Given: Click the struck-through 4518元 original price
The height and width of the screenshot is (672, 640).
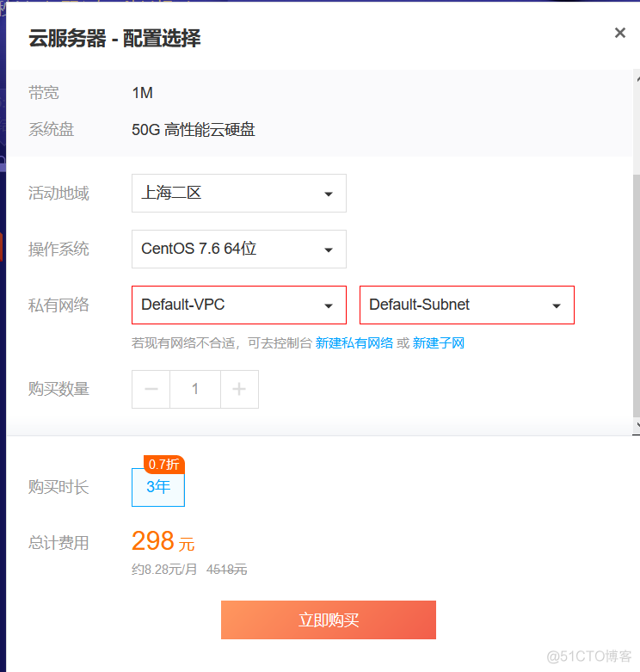Looking at the screenshot, I should click(x=226, y=570).
